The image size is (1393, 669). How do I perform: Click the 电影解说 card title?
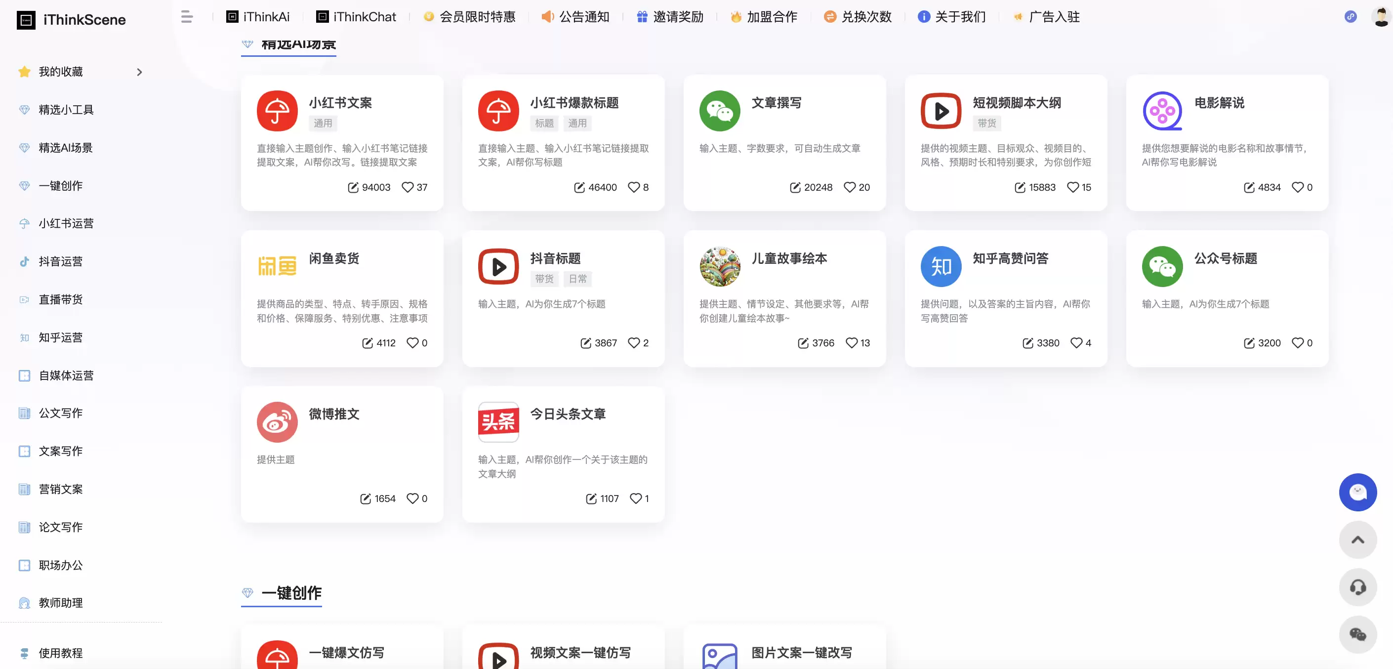[x=1219, y=103]
